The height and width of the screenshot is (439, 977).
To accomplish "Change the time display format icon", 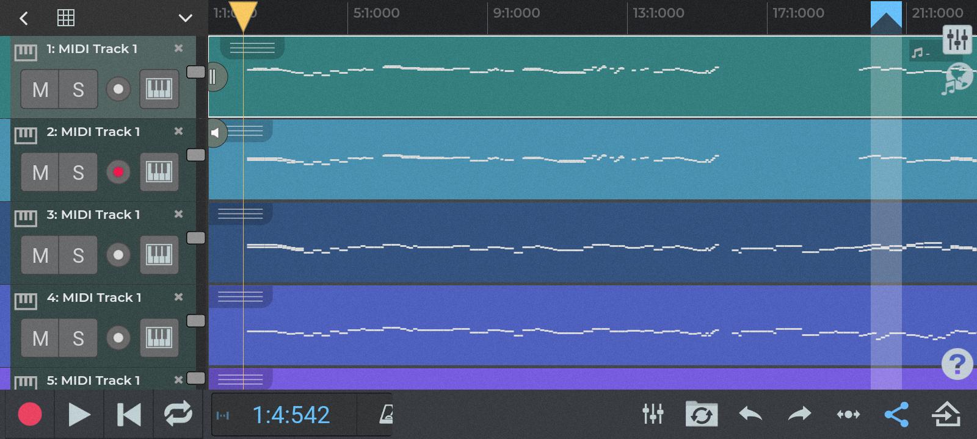I will pos(223,416).
